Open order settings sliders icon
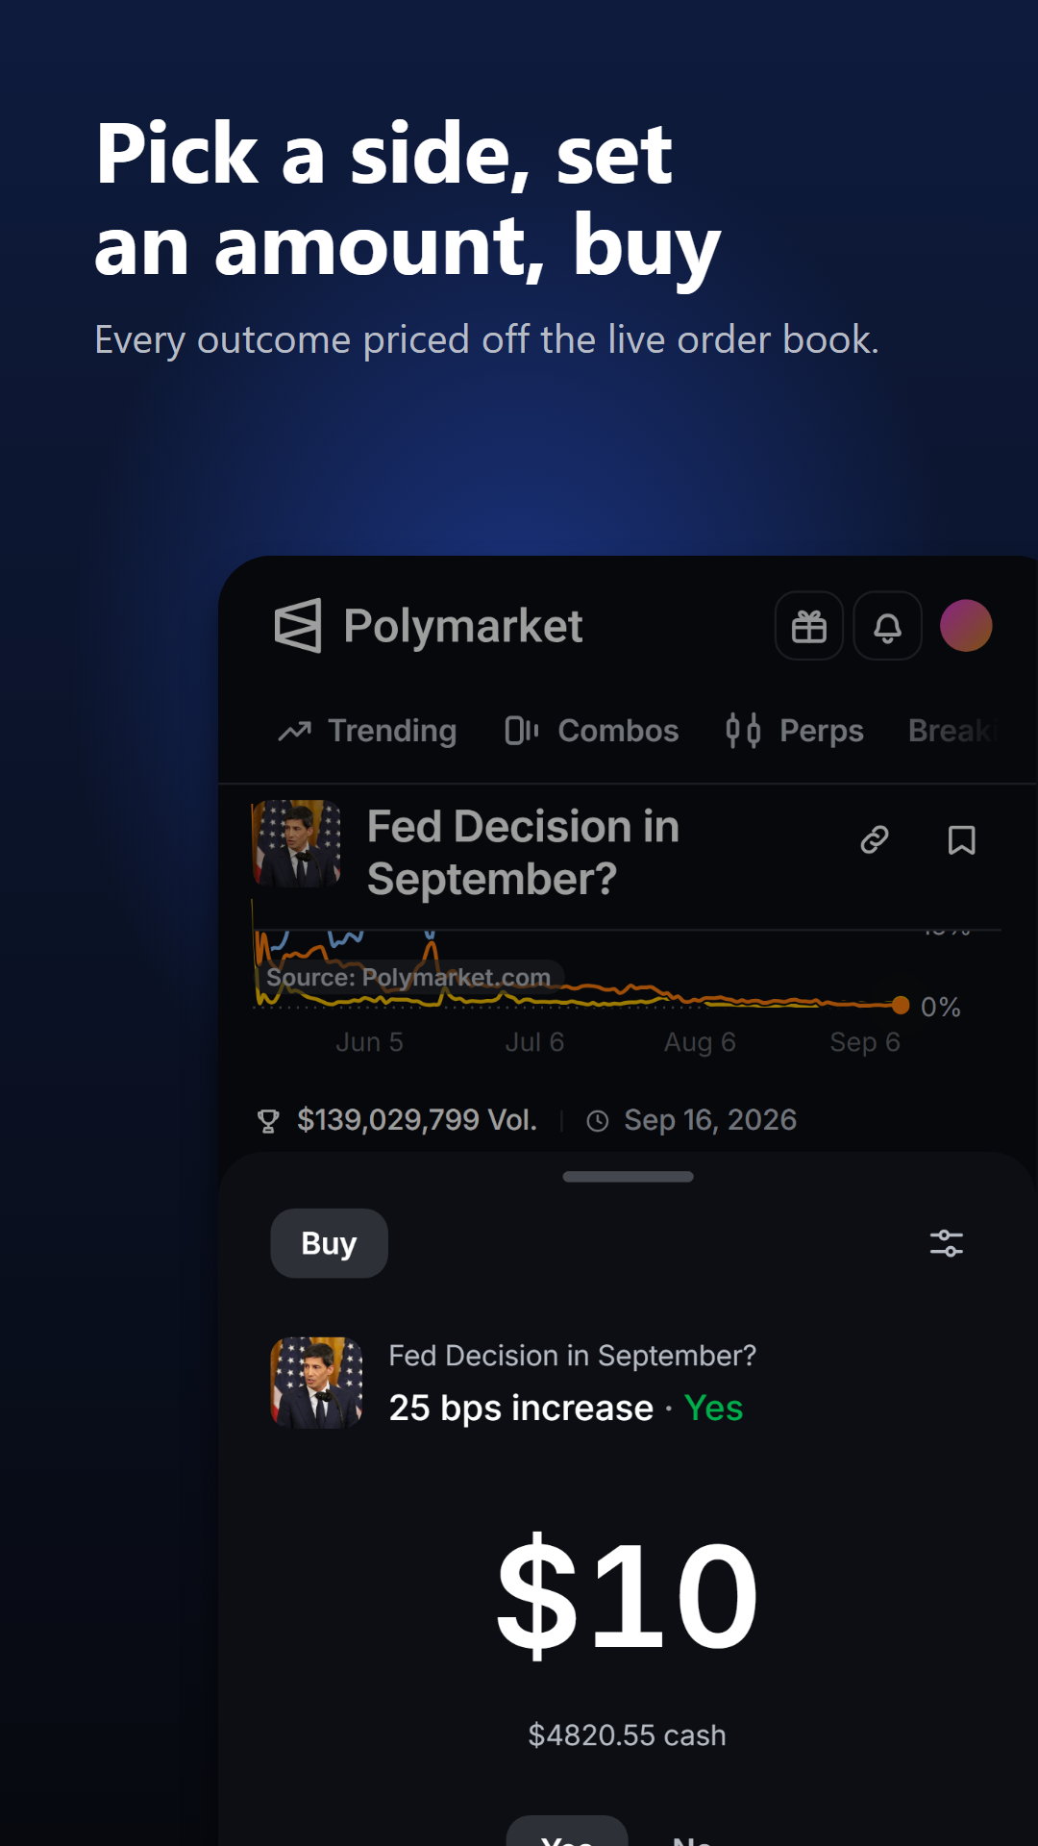This screenshot has width=1038, height=1846. point(947,1243)
